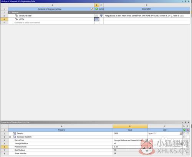
Task: Click the Isotropic Elasticity property icon
Action: click(15, 137)
